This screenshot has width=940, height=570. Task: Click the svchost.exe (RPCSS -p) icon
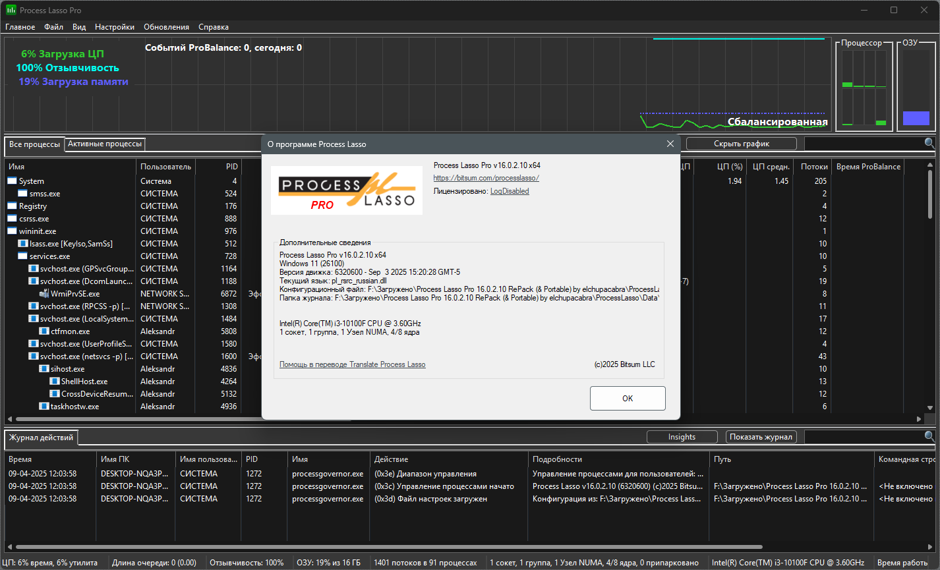tap(33, 306)
